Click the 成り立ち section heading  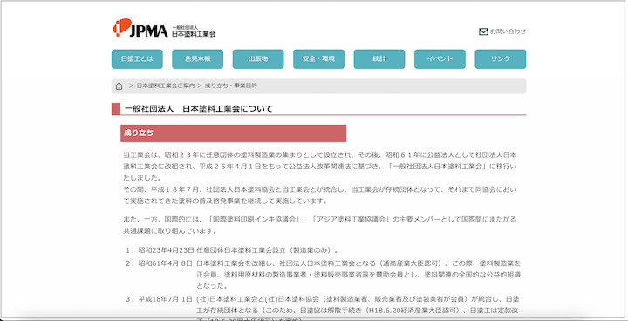[x=233, y=133]
